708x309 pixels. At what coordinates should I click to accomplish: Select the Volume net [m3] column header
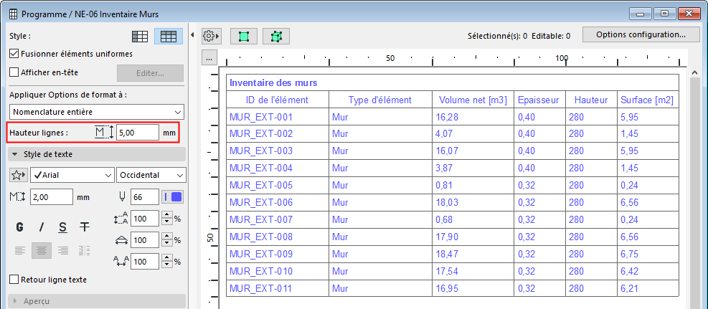pyautogui.click(x=473, y=100)
